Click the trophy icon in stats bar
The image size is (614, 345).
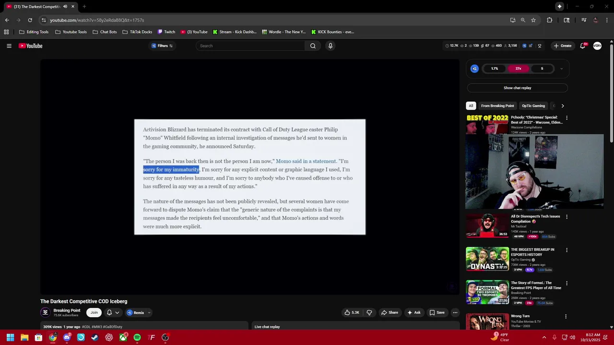[540, 46]
